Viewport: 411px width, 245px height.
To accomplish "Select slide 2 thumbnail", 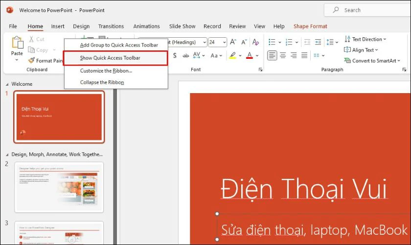I will [59, 187].
